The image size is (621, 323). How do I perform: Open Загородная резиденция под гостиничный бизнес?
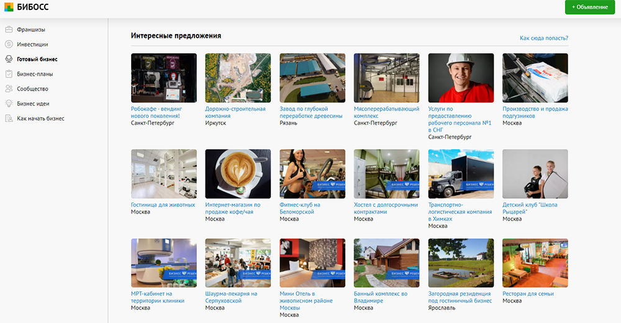[x=460, y=298]
